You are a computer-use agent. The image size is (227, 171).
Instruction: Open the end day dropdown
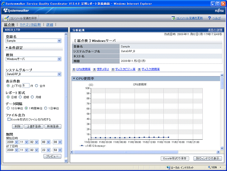(x=36, y=150)
